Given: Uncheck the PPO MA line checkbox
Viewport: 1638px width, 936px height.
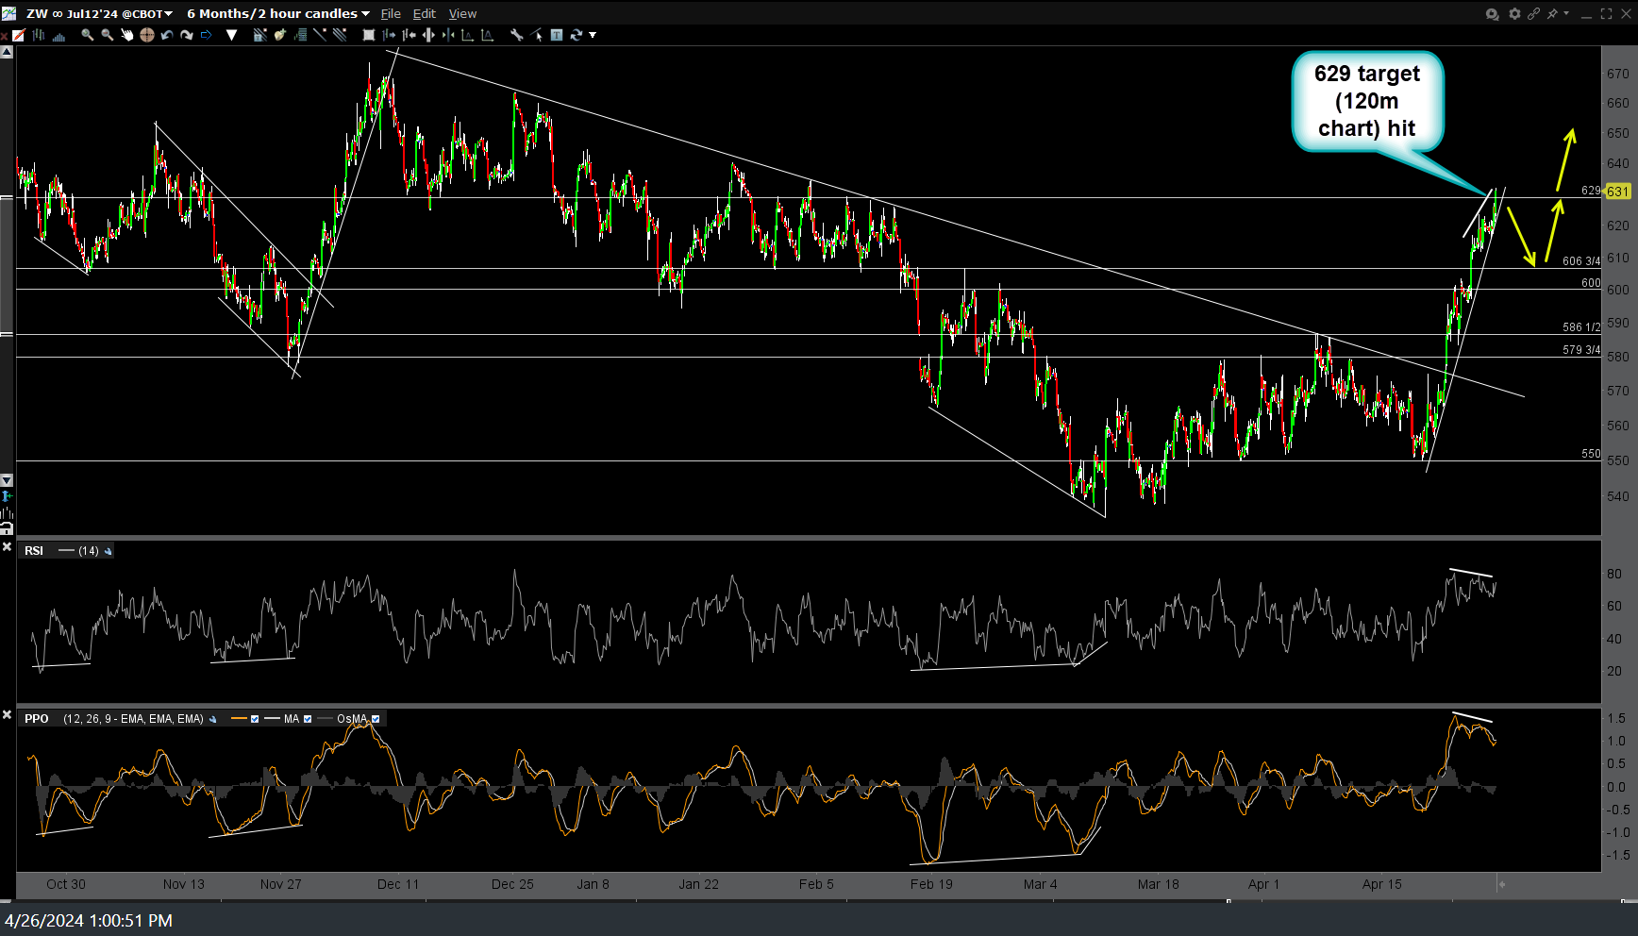Looking at the screenshot, I should click(x=308, y=719).
